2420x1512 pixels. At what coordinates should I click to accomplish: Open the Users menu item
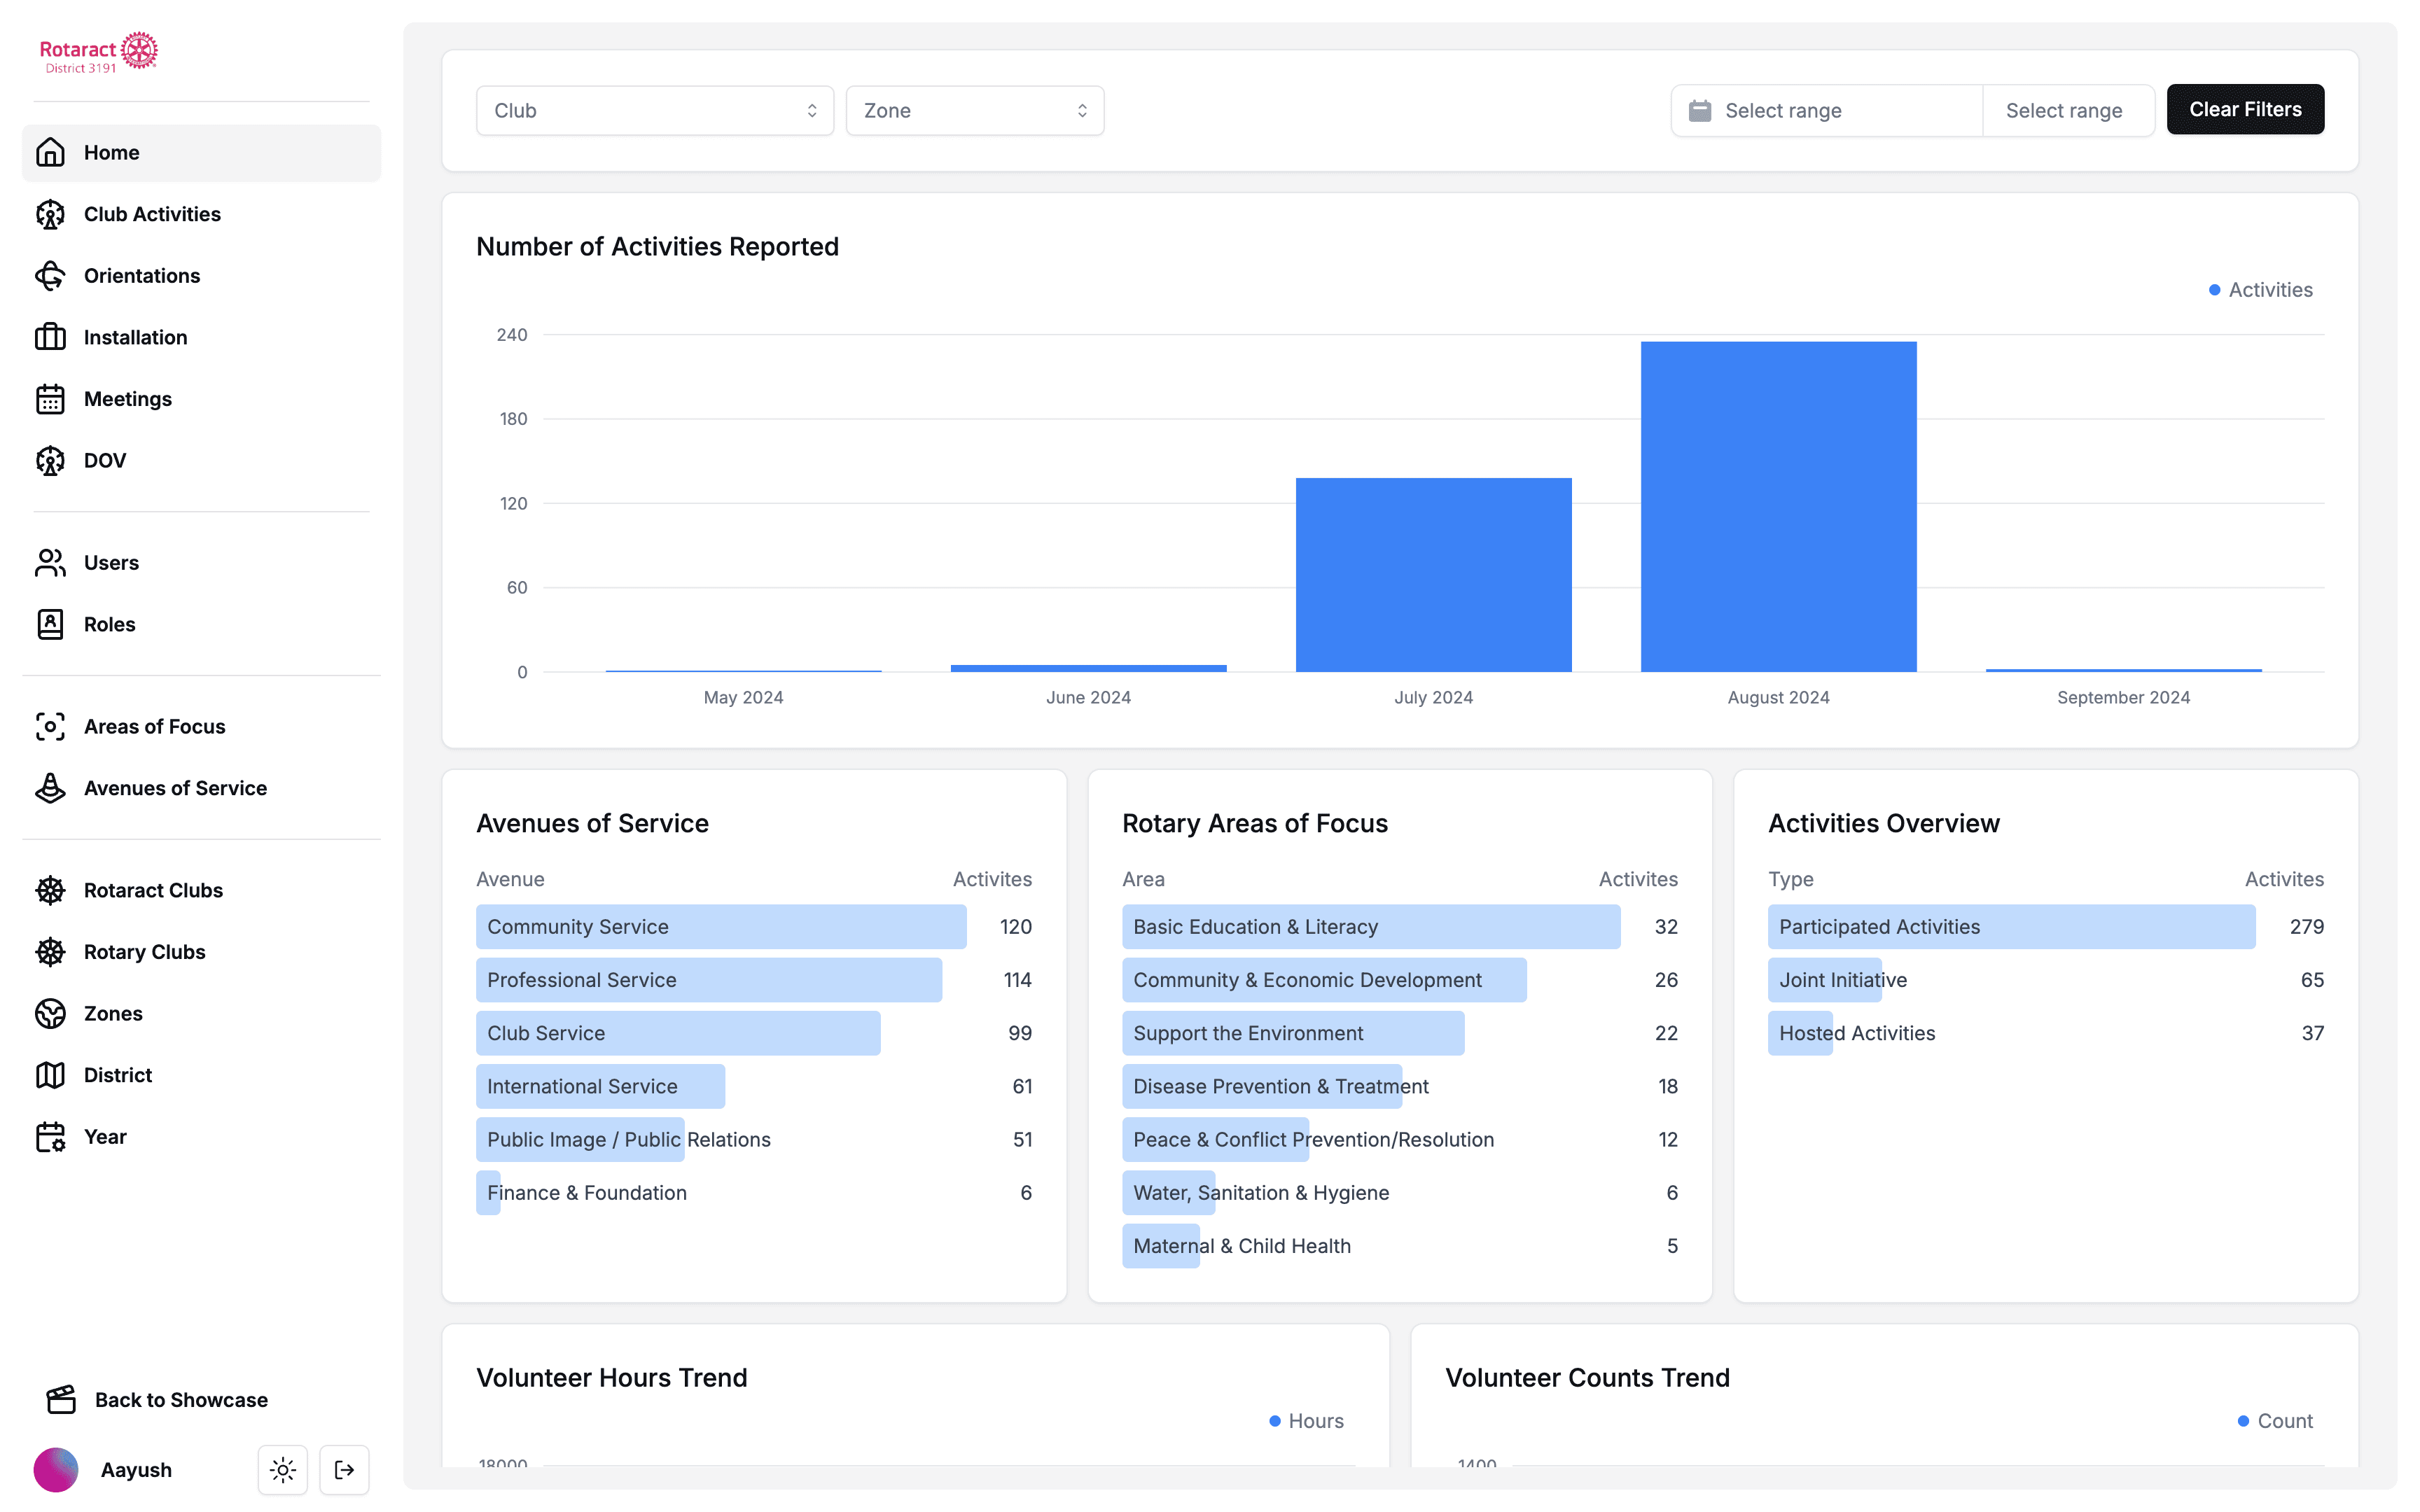tap(111, 563)
